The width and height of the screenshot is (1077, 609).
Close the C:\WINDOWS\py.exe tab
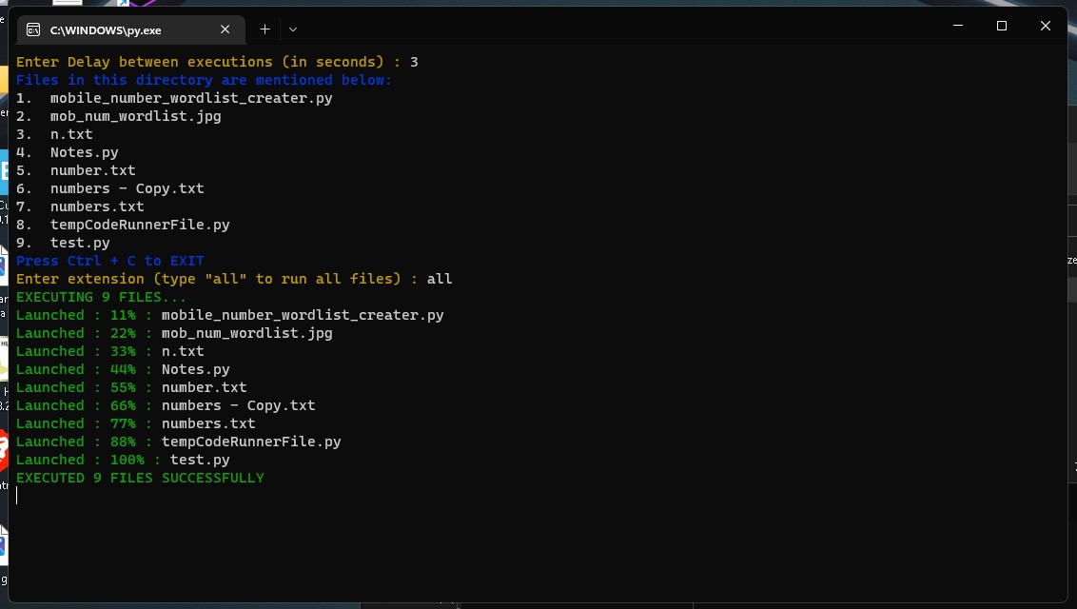(225, 29)
